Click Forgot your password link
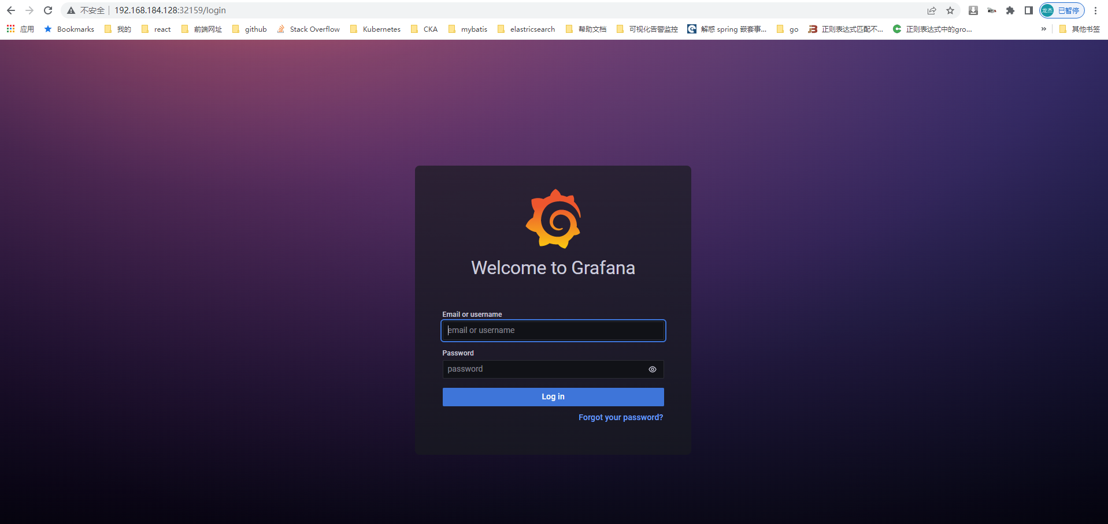 (x=621, y=417)
